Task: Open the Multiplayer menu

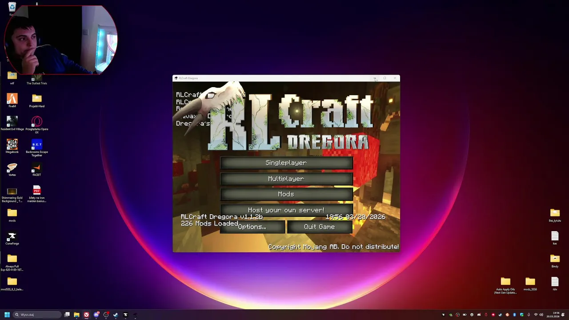Action: (x=286, y=179)
